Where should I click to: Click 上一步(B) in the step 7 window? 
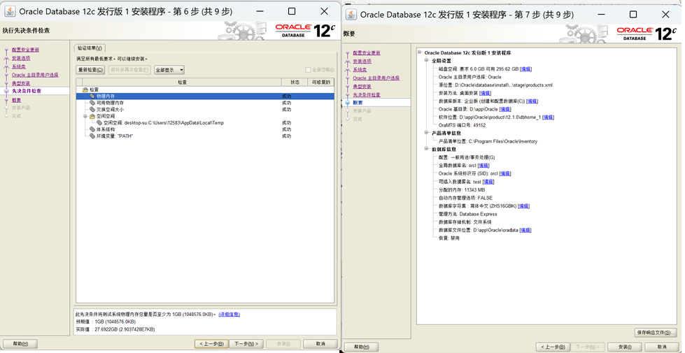coord(553,347)
